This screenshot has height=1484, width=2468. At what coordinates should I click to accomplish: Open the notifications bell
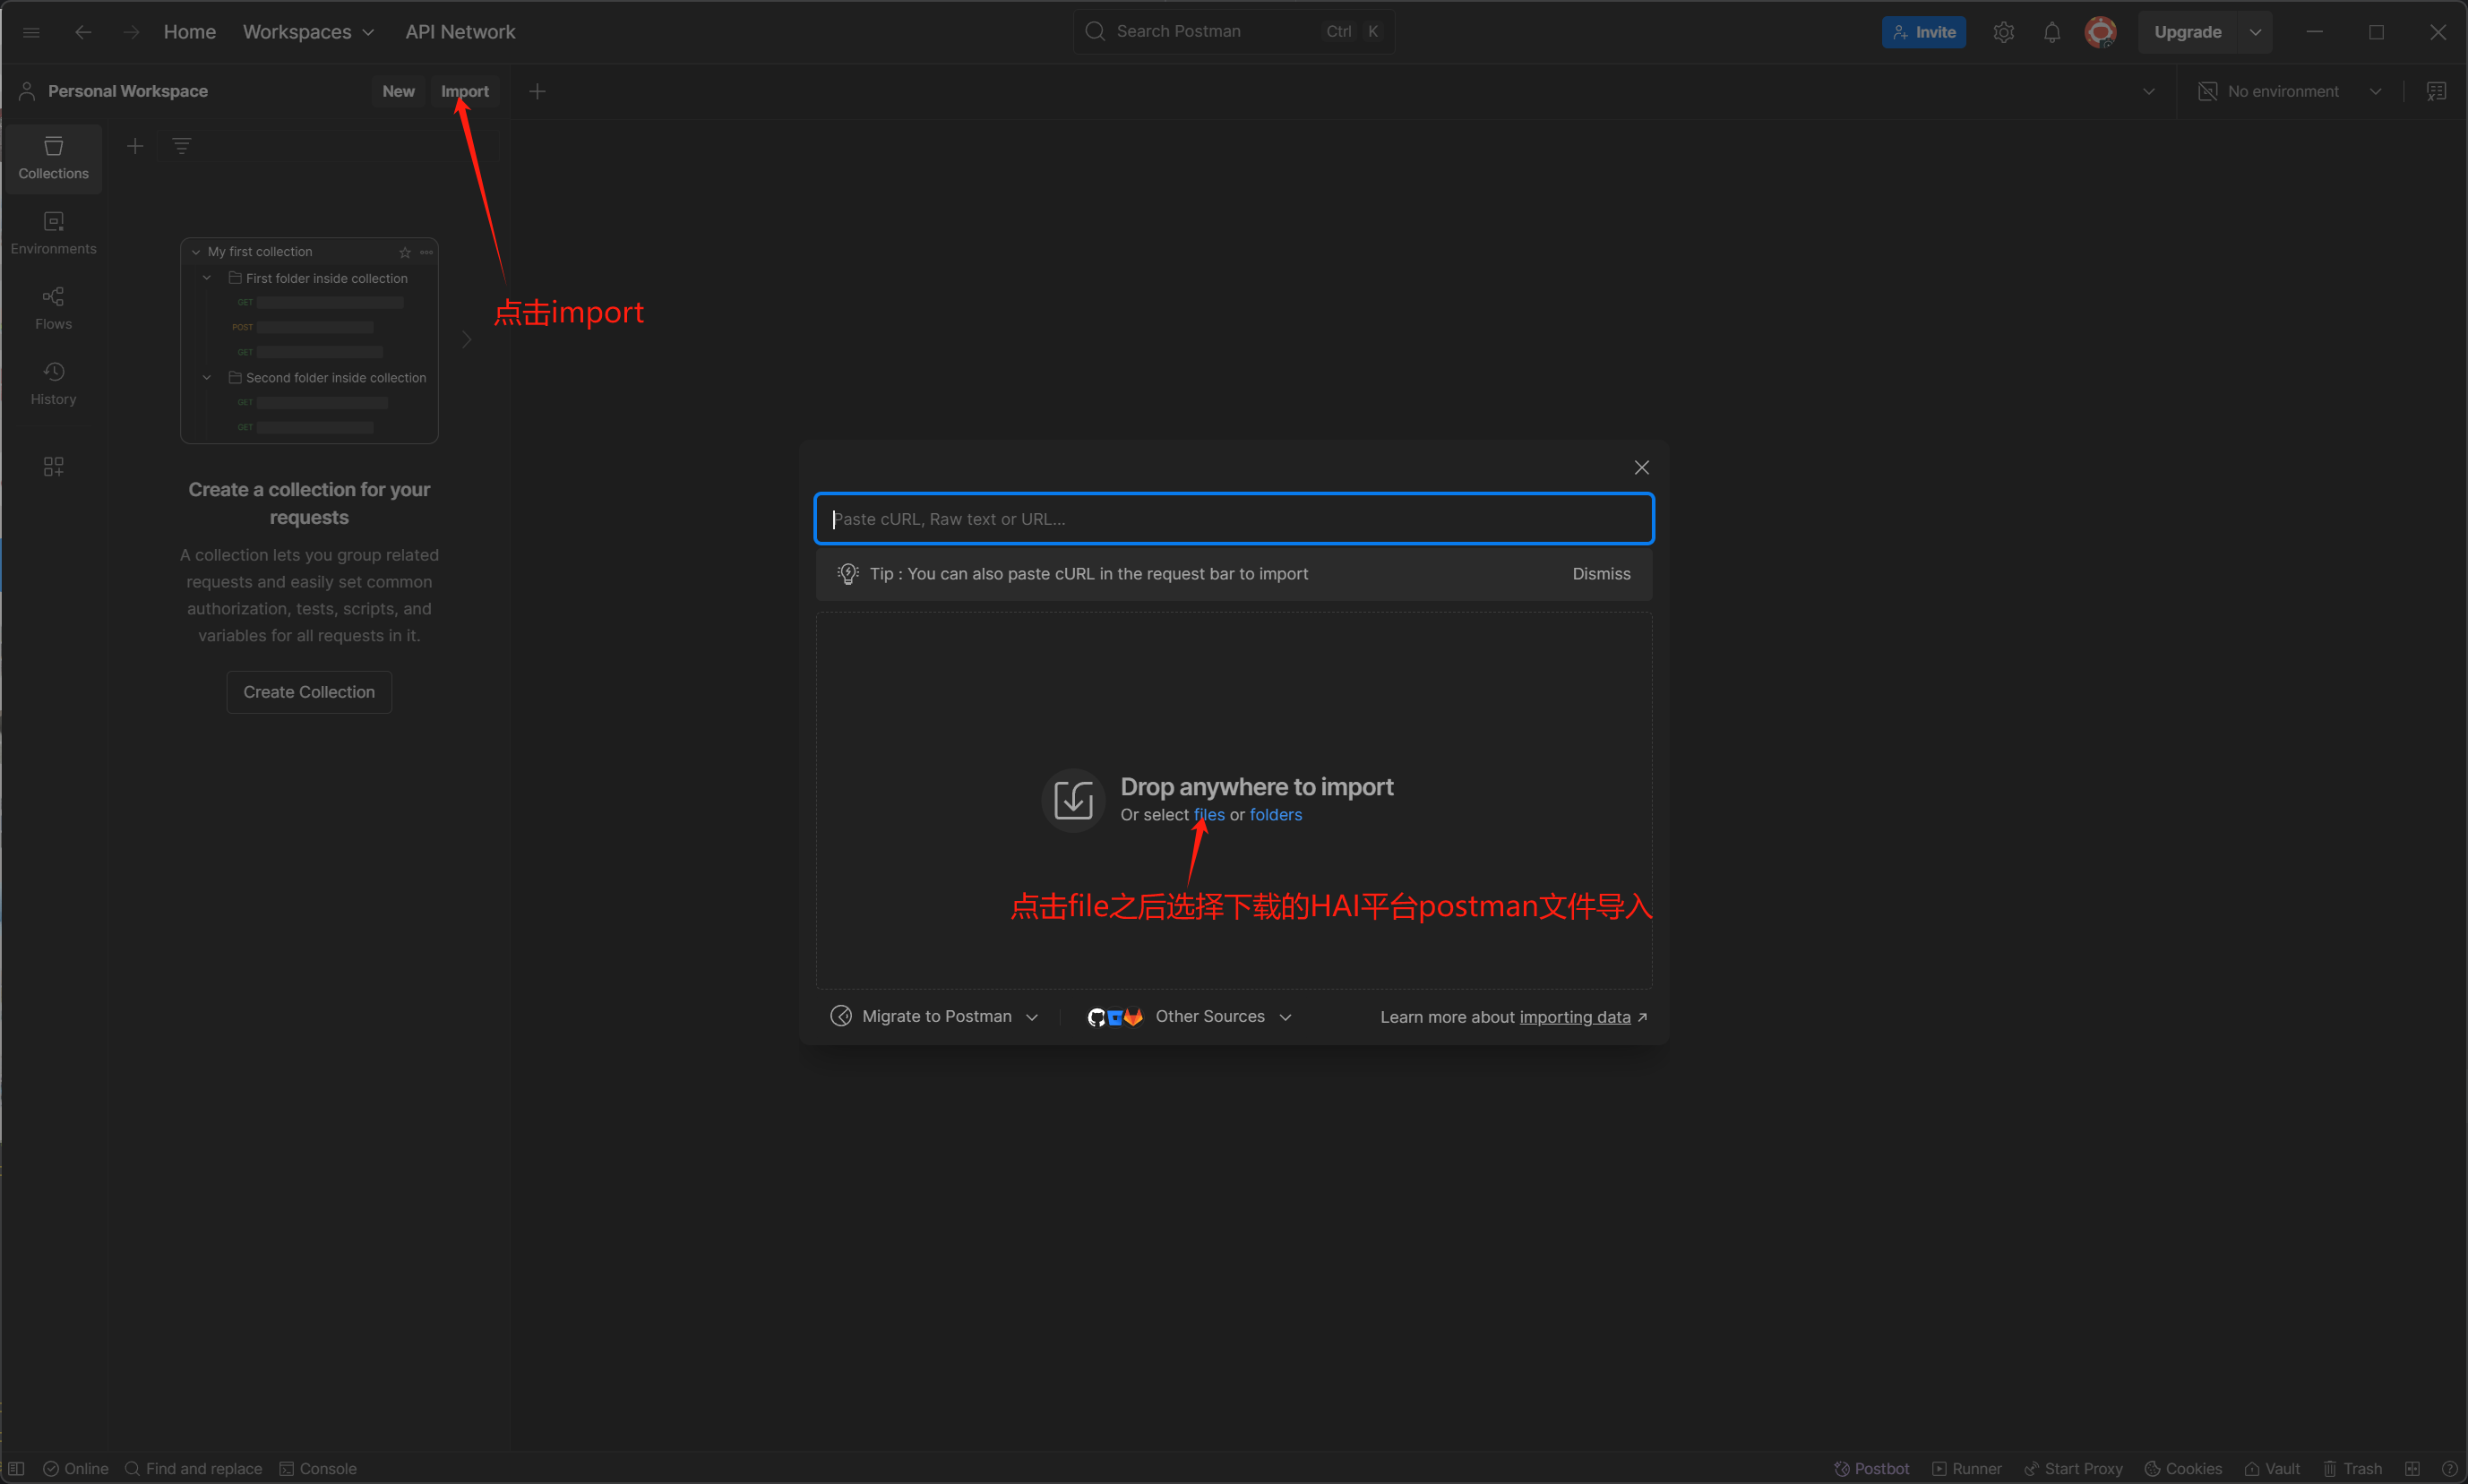point(2051,32)
